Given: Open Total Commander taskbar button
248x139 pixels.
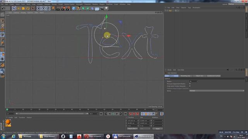Looking at the screenshot, I should pos(122,136).
